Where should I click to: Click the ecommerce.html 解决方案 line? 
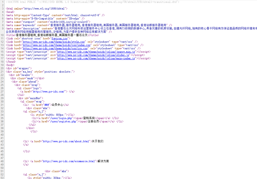(66, 161)
